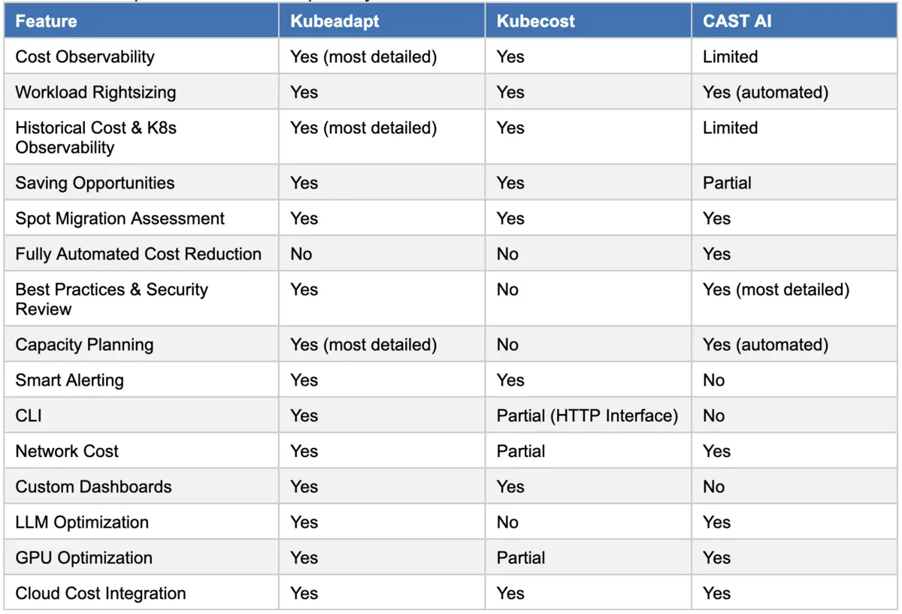
Task: Select the LLM Optimization row label
Action: click(82, 522)
